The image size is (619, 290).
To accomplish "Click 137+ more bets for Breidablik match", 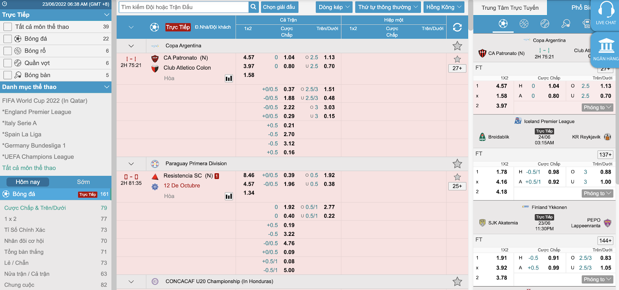I will tap(605, 154).
